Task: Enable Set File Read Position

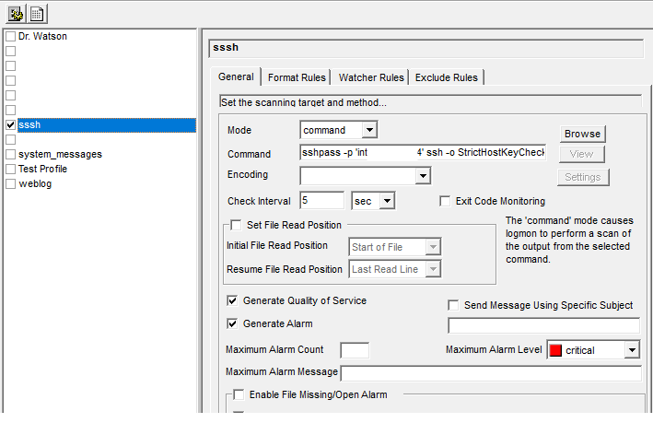Action: pos(237,225)
